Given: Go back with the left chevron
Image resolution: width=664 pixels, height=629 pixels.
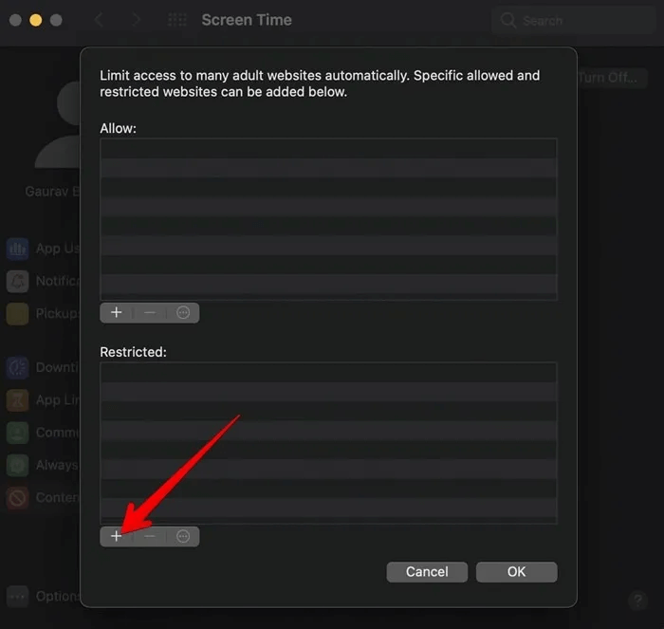Looking at the screenshot, I should (x=99, y=20).
